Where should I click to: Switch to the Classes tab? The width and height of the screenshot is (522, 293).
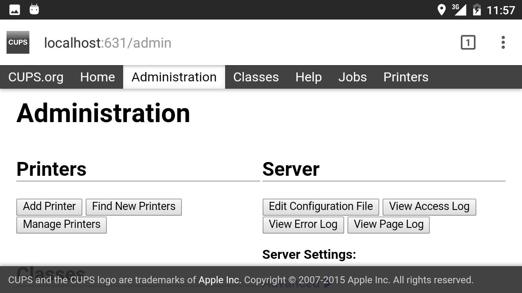point(256,77)
